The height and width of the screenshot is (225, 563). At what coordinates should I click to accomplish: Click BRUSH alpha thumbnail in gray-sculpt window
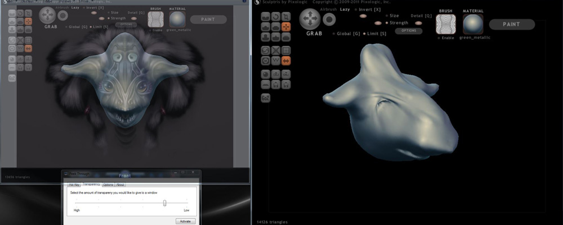pos(446,24)
